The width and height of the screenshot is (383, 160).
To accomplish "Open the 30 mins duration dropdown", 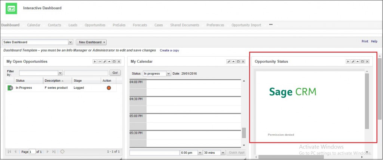I will click(223, 153).
